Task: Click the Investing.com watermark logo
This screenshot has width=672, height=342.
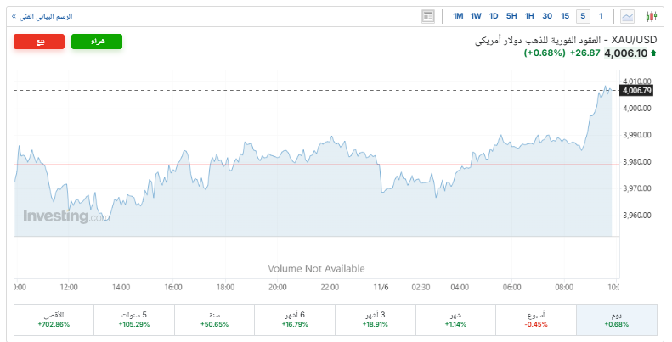Action: click(x=65, y=216)
